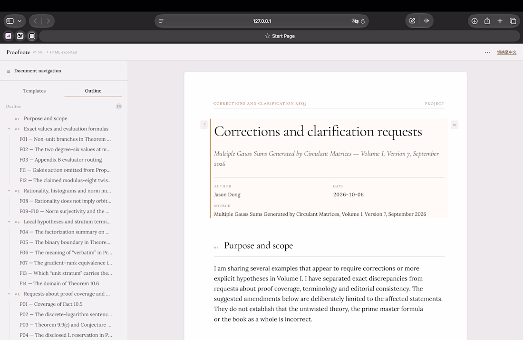Screen dimensions: 523x340
Task: Navigate to F14 — The domain of Theorem 10.6
Action: (x=59, y=283)
